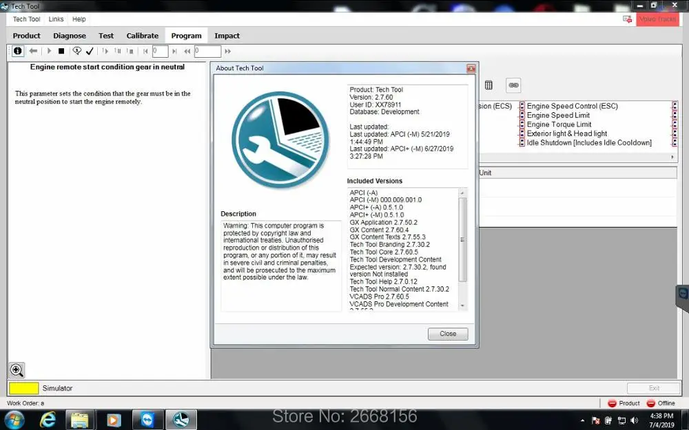This screenshot has height=430, width=689.
Task: Click the fast-forward double-arrow icon
Action: point(227,52)
